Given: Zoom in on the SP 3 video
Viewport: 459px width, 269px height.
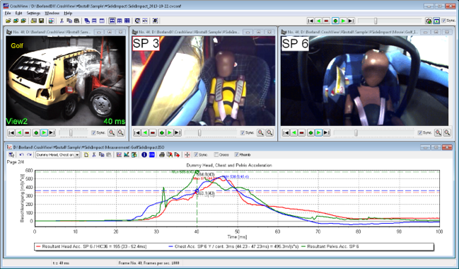Looking at the screenshot, I should pos(260,133).
